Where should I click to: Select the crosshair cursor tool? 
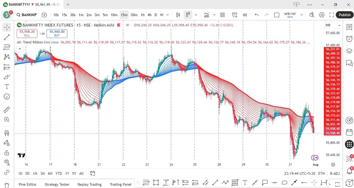tap(7, 27)
